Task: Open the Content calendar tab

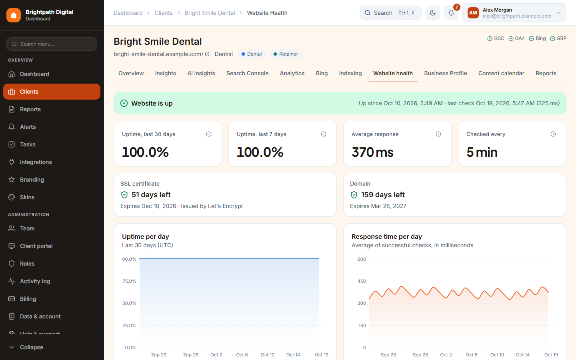Action: pyautogui.click(x=501, y=73)
